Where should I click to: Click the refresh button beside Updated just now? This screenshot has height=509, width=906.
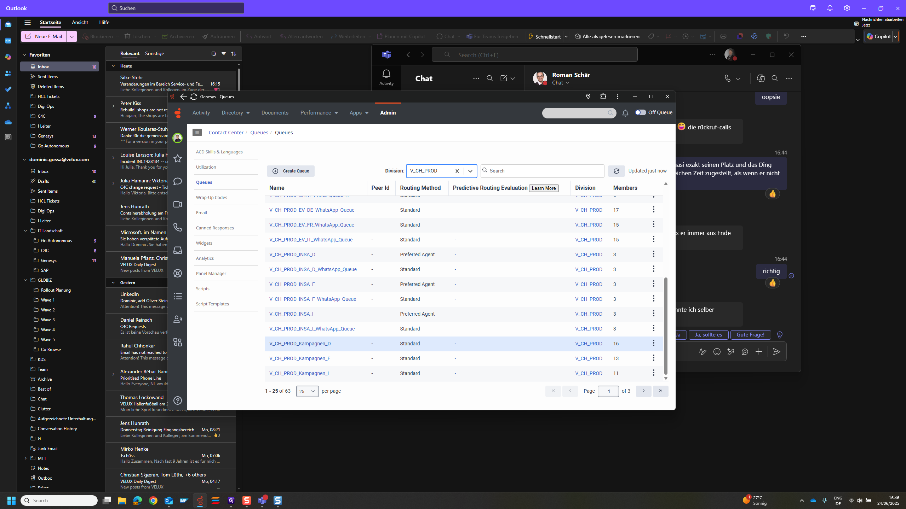point(616,171)
